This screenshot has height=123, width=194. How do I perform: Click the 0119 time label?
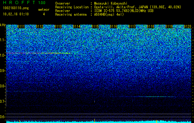tap(169, 26)
